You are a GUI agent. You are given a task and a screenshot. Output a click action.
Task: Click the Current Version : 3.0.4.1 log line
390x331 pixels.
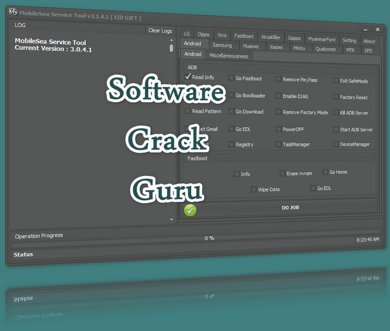tap(53, 49)
